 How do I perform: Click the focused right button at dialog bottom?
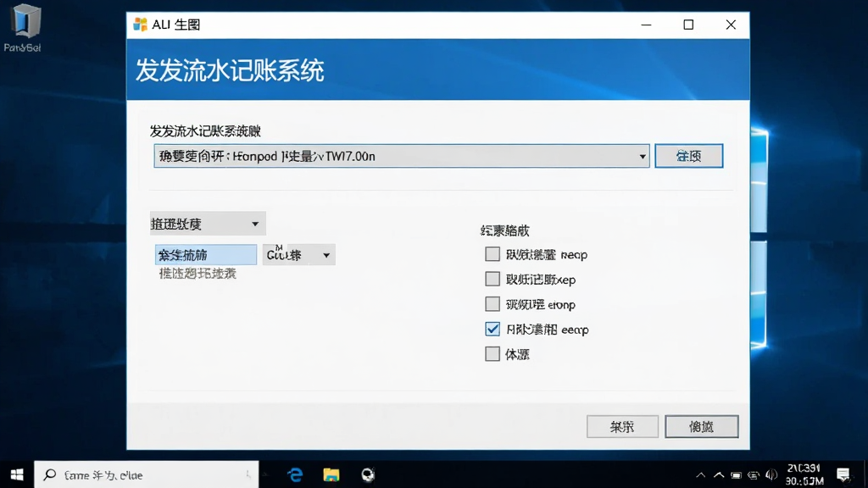click(701, 427)
